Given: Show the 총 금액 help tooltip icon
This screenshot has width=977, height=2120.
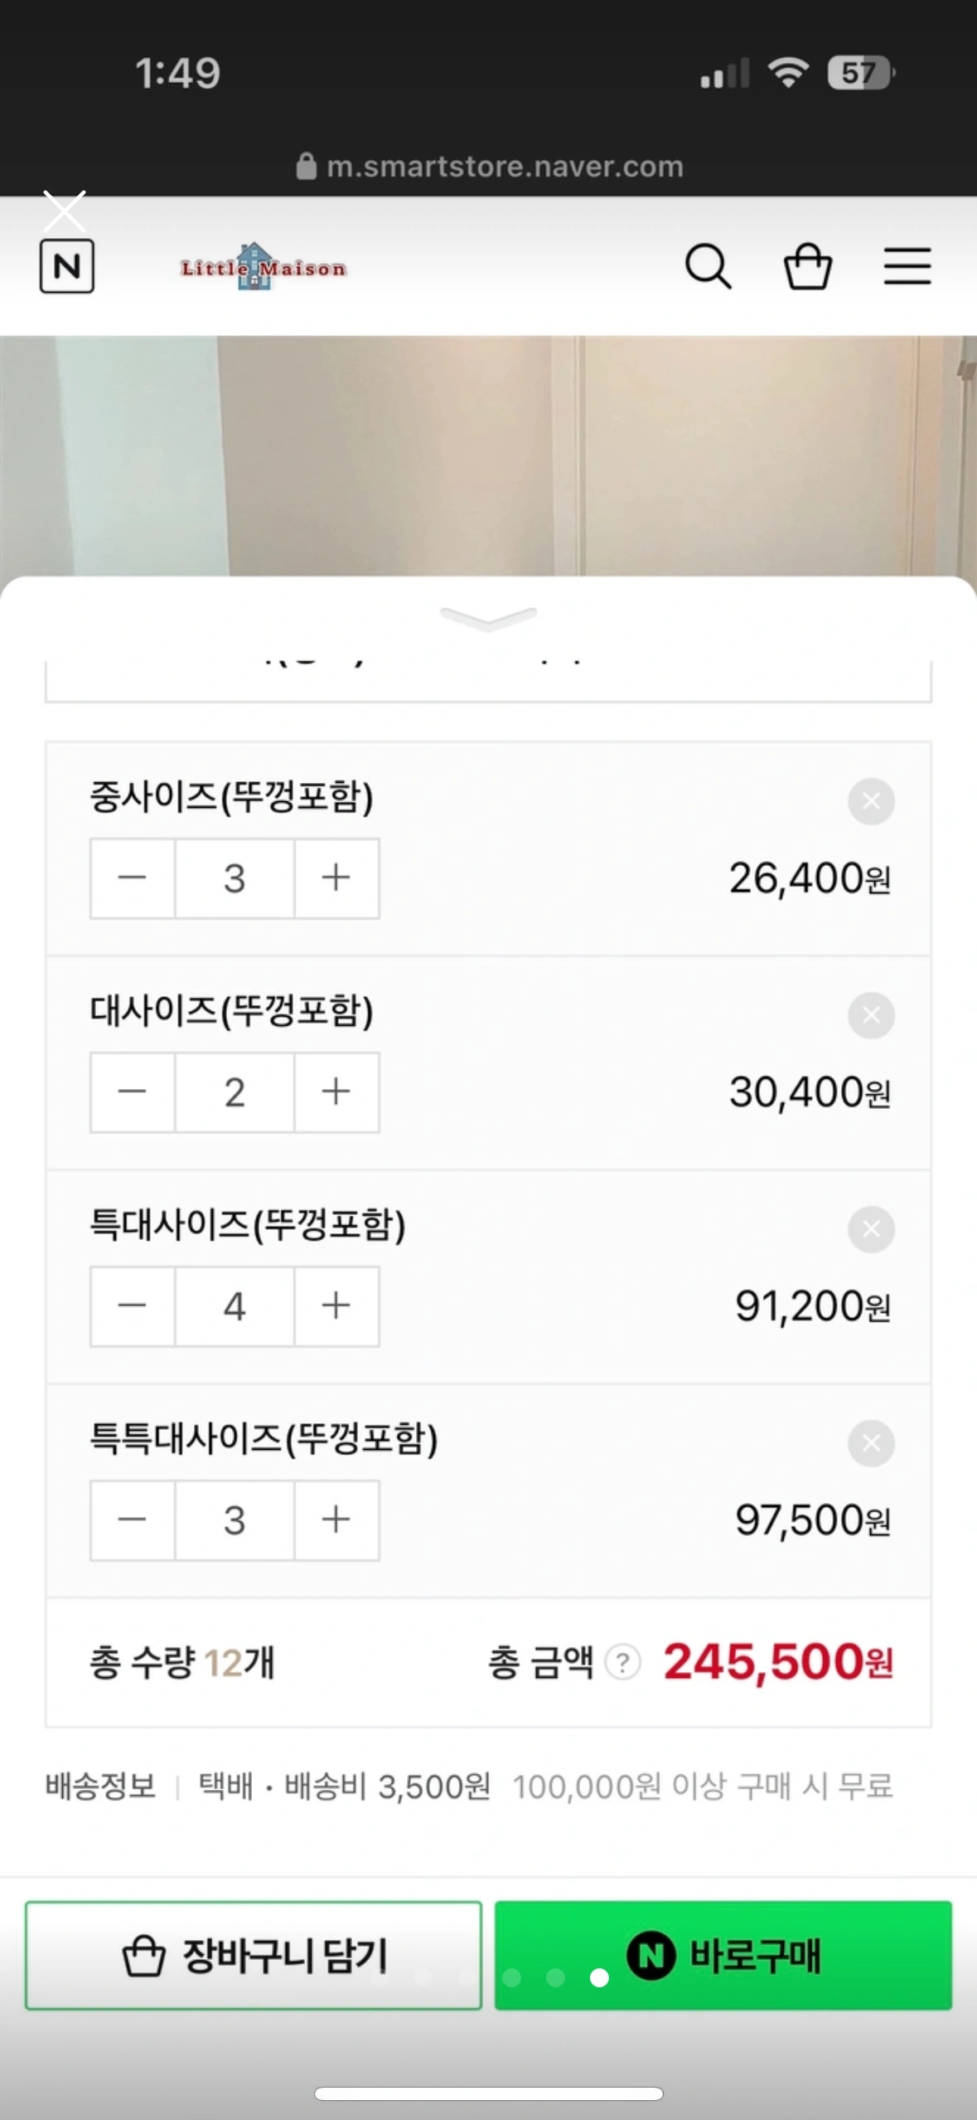Looking at the screenshot, I should (x=622, y=1663).
